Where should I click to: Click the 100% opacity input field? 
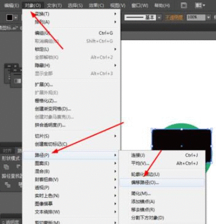point(196,17)
